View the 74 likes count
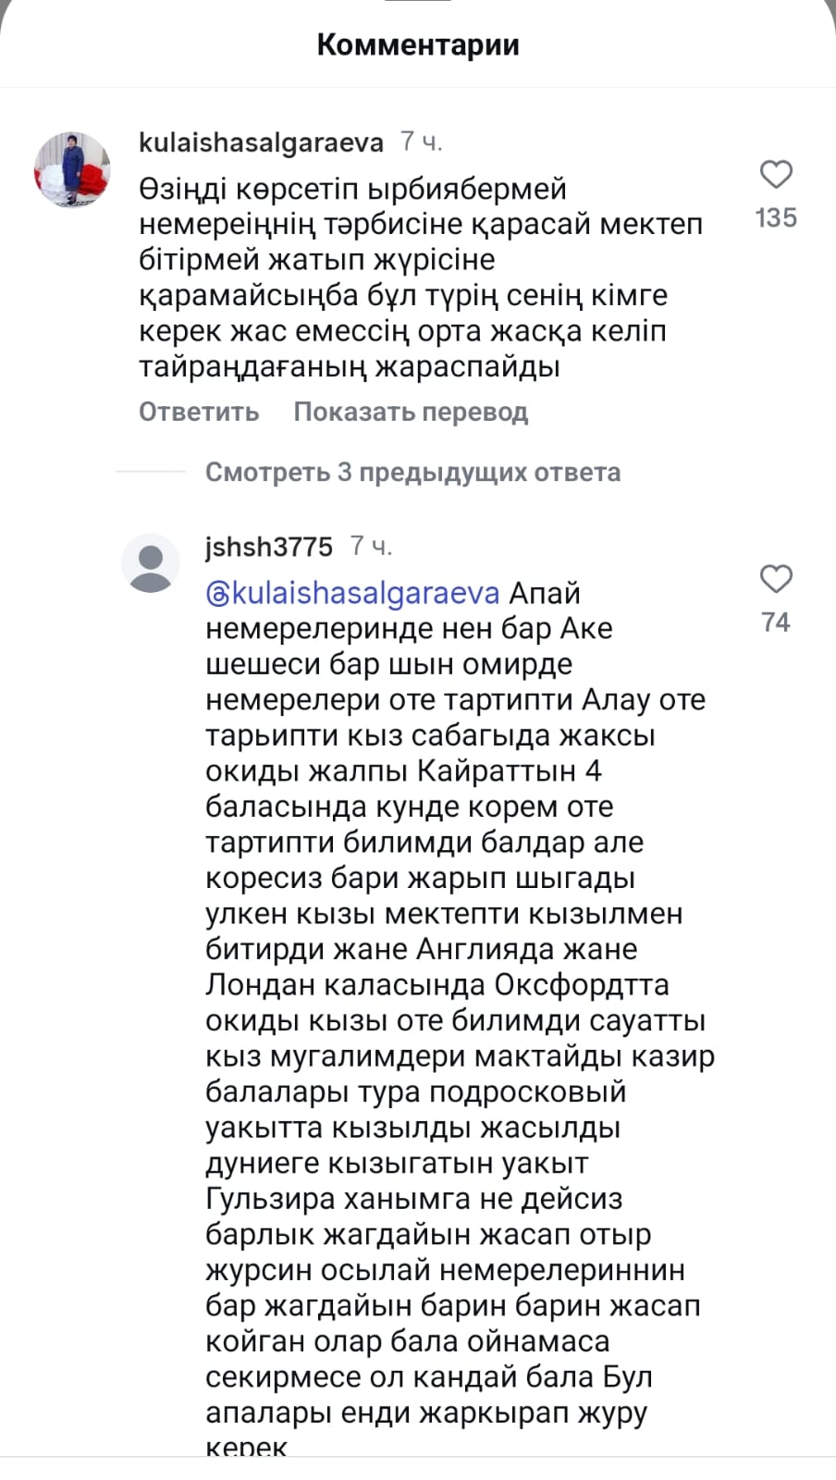836x1480 pixels. 776,622
